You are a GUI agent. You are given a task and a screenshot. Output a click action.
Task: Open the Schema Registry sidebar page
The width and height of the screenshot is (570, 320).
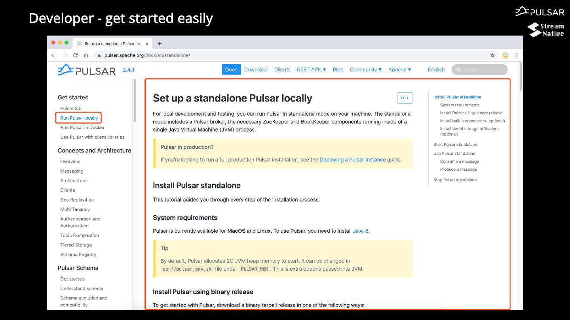(x=78, y=254)
